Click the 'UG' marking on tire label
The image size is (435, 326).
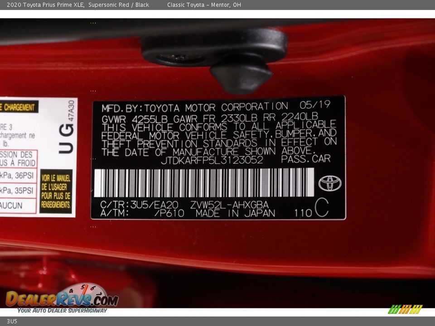pos(66,138)
